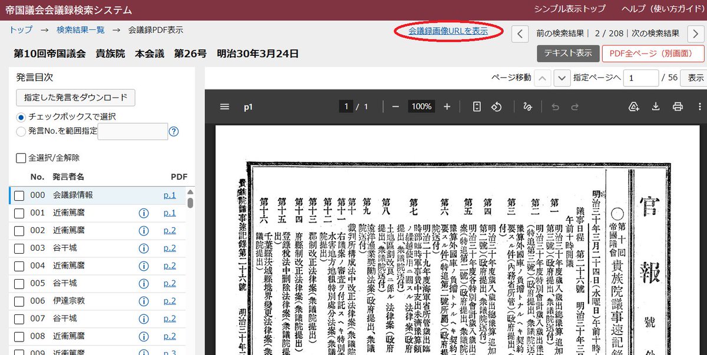Click 指定した発言をダウンロード button
The width and height of the screenshot is (707, 355).
click(x=75, y=98)
